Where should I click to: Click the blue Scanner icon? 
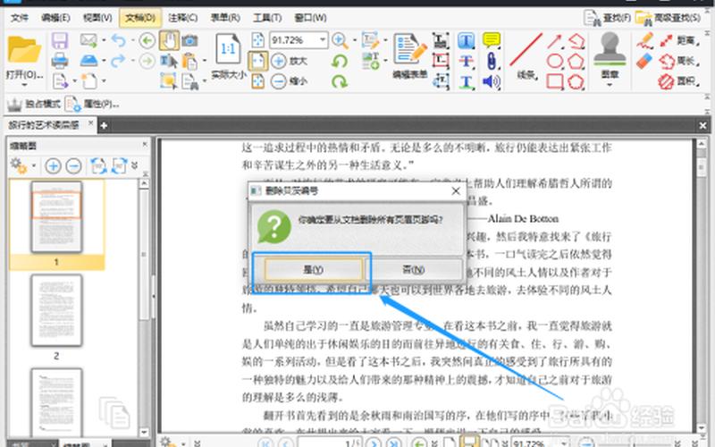click(x=88, y=60)
